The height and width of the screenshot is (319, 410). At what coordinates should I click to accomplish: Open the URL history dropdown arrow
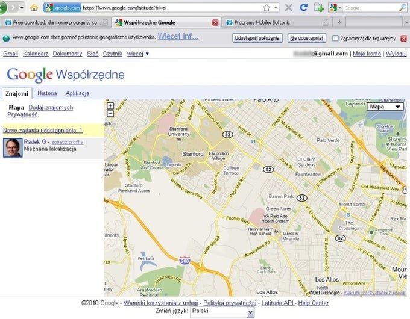point(276,8)
